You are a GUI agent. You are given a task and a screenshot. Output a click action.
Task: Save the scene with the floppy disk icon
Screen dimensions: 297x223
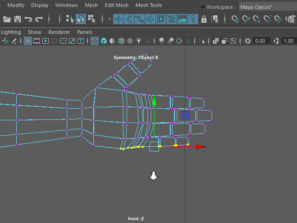tap(18, 19)
